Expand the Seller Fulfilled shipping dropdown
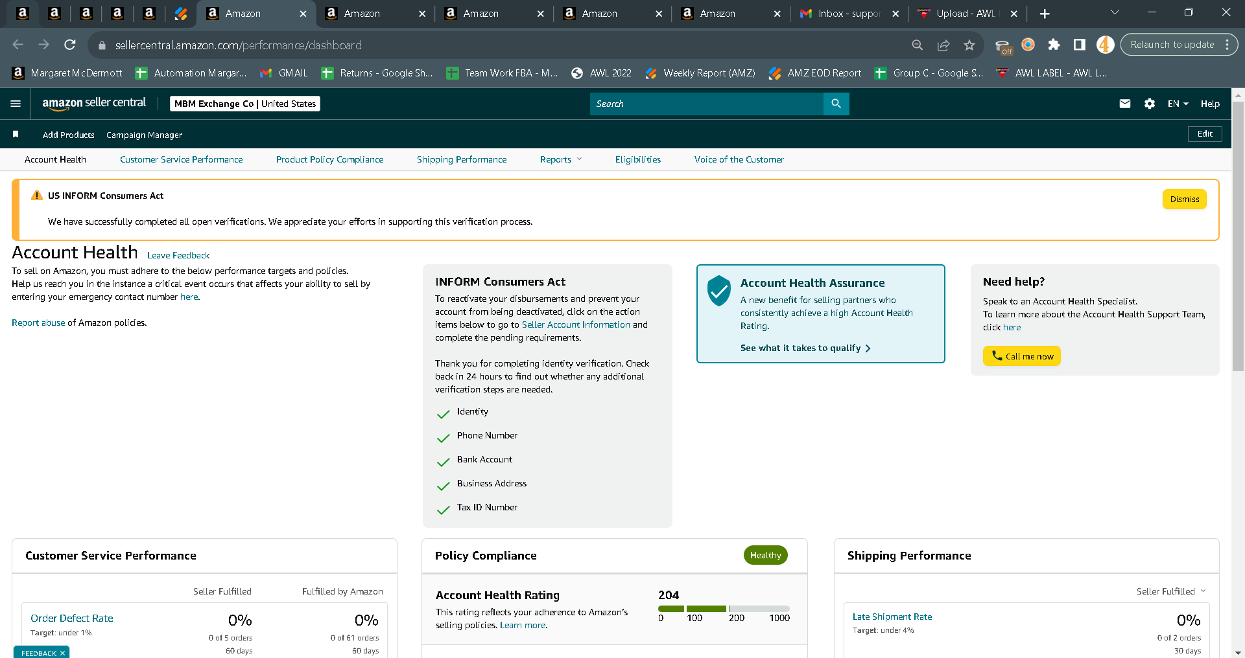This screenshot has height=658, width=1245. click(x=1171, y=591)
